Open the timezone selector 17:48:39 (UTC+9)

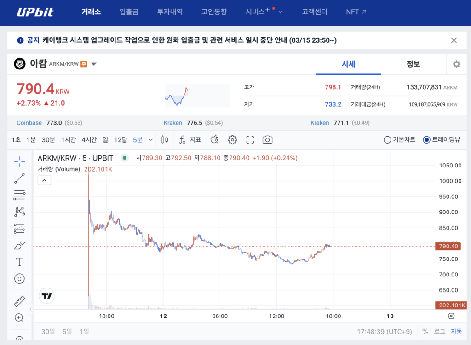tap(384, 332)
